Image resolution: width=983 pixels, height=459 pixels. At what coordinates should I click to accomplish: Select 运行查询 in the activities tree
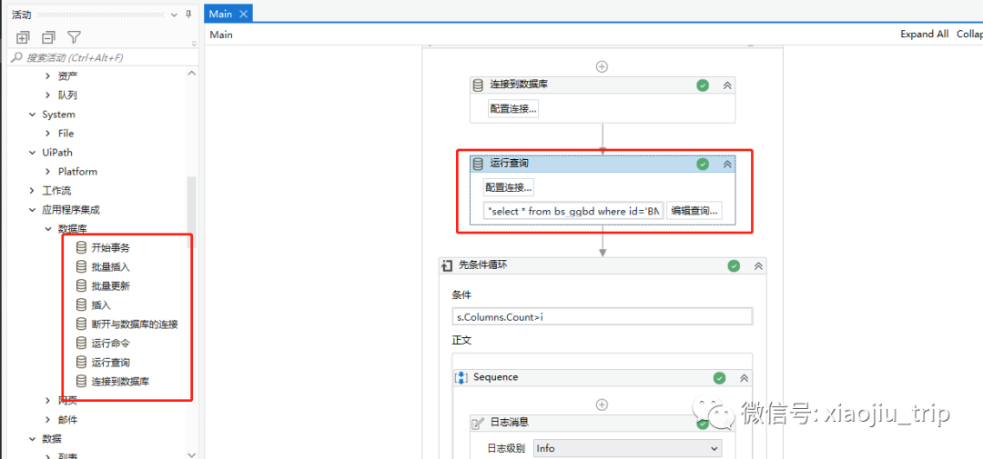[110, 362]
